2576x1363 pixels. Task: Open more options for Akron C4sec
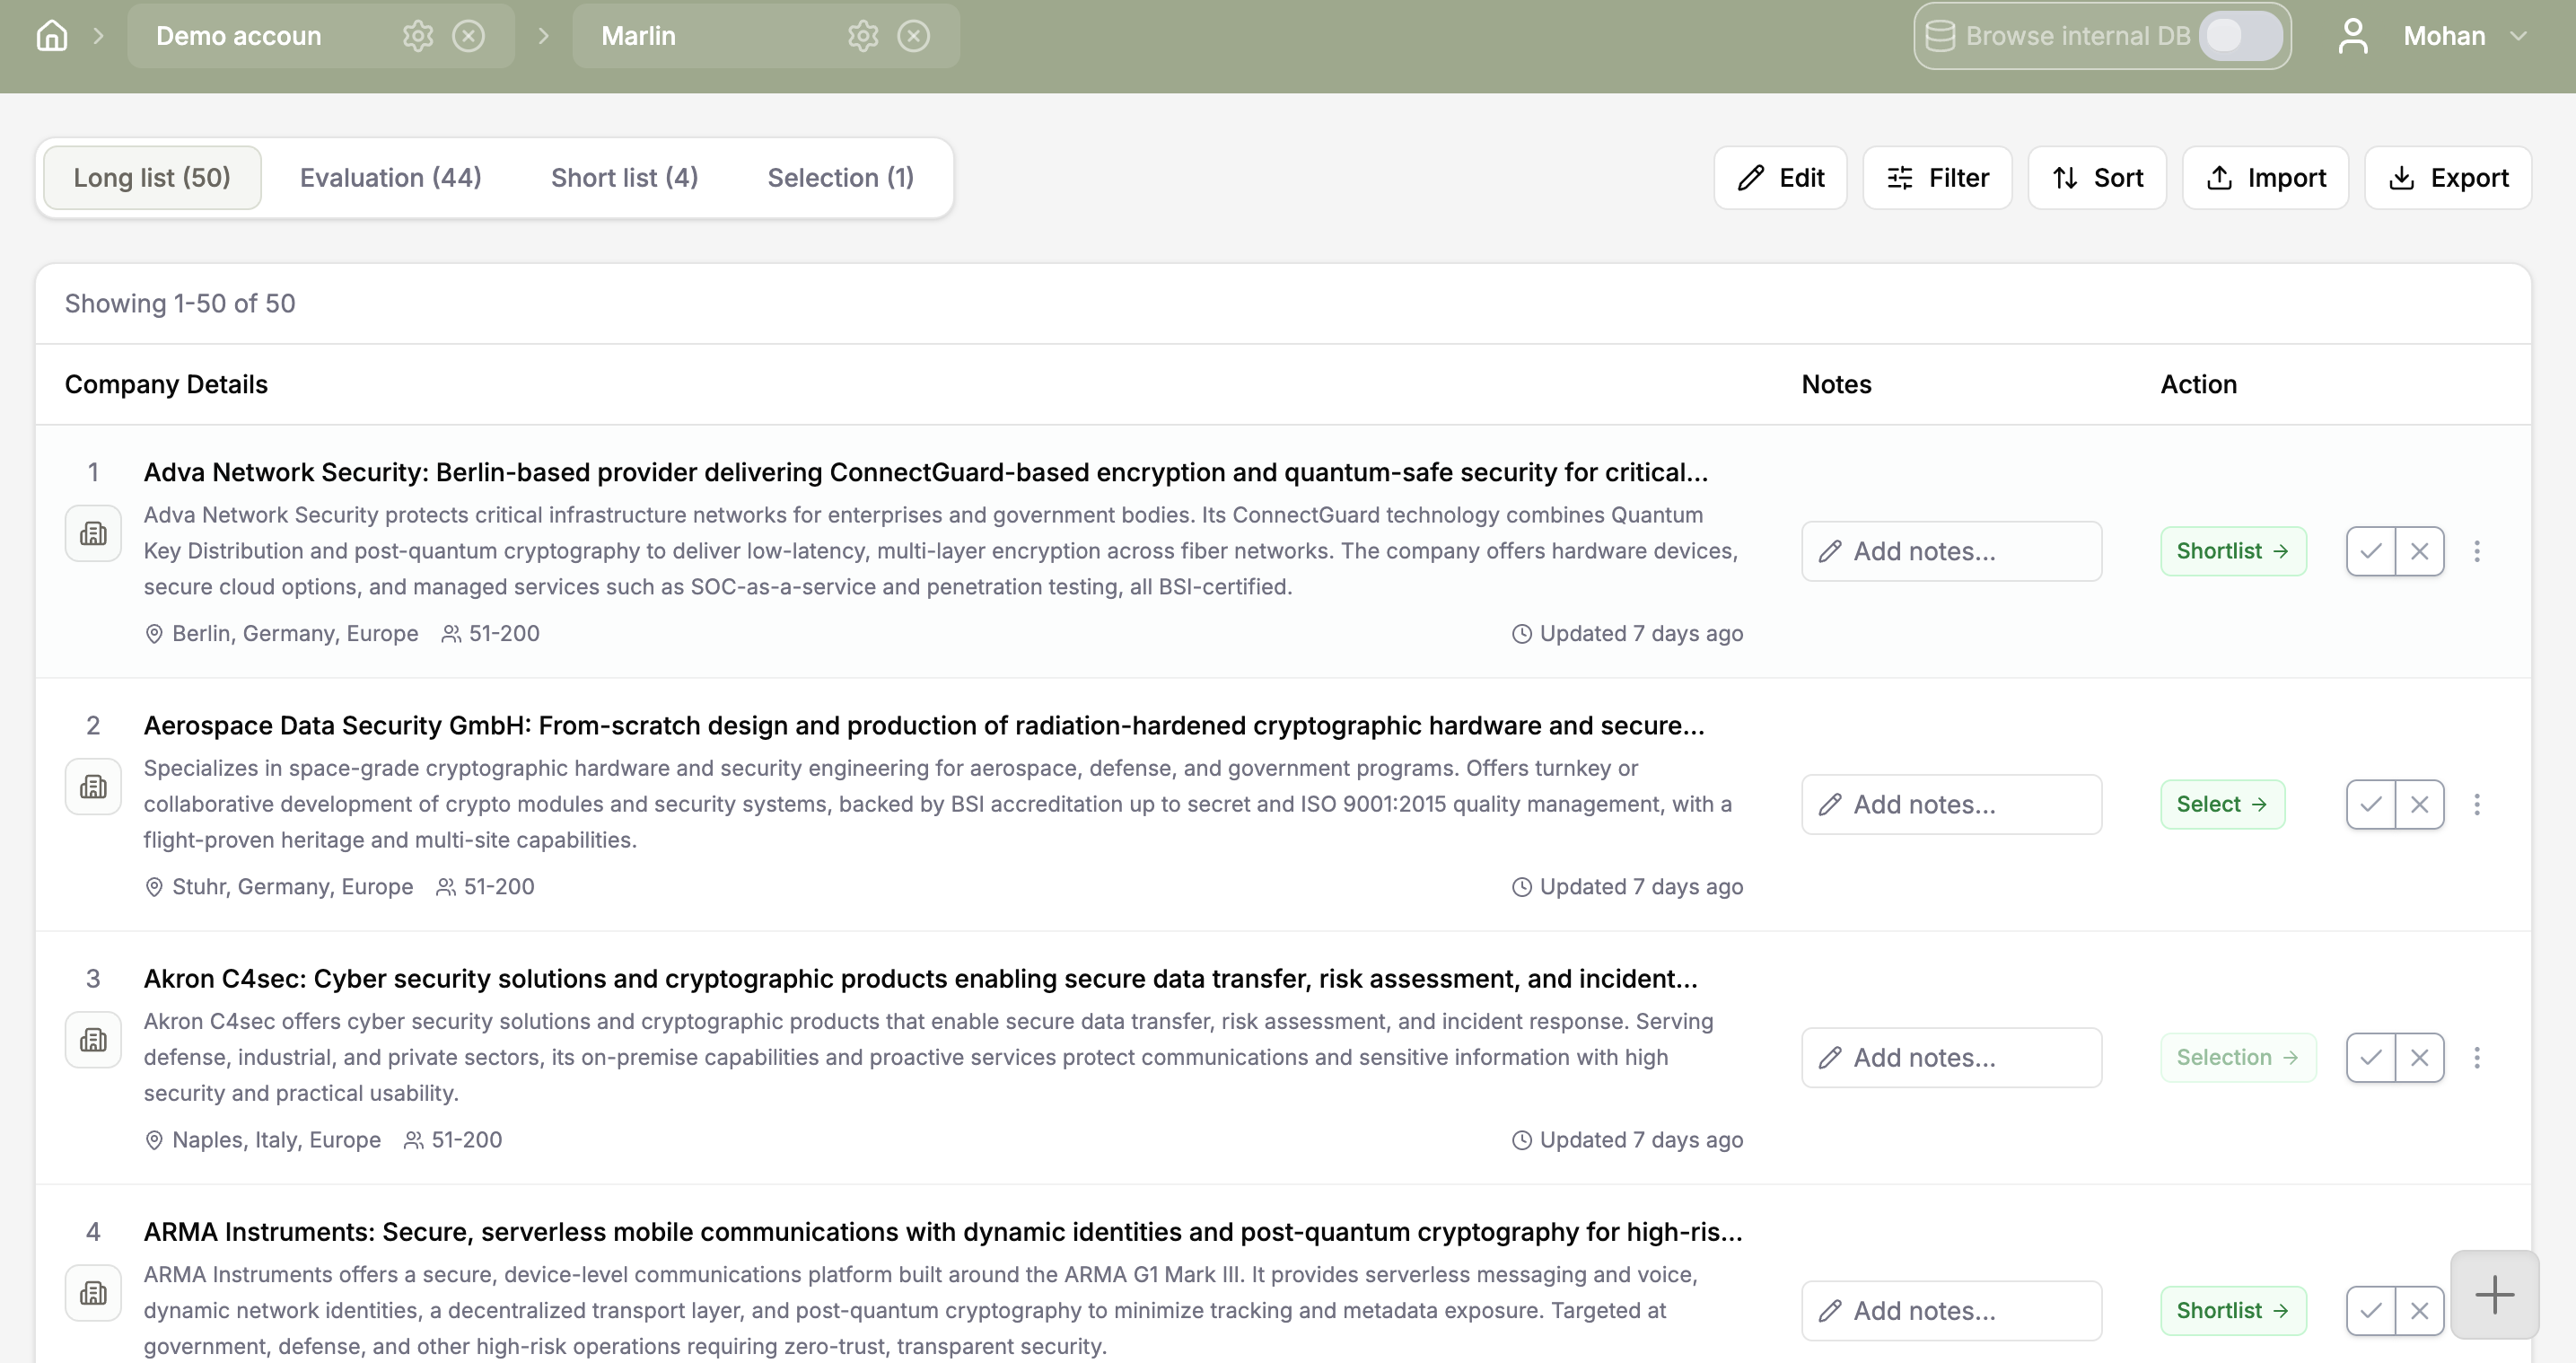[x=2477, y=1058]
